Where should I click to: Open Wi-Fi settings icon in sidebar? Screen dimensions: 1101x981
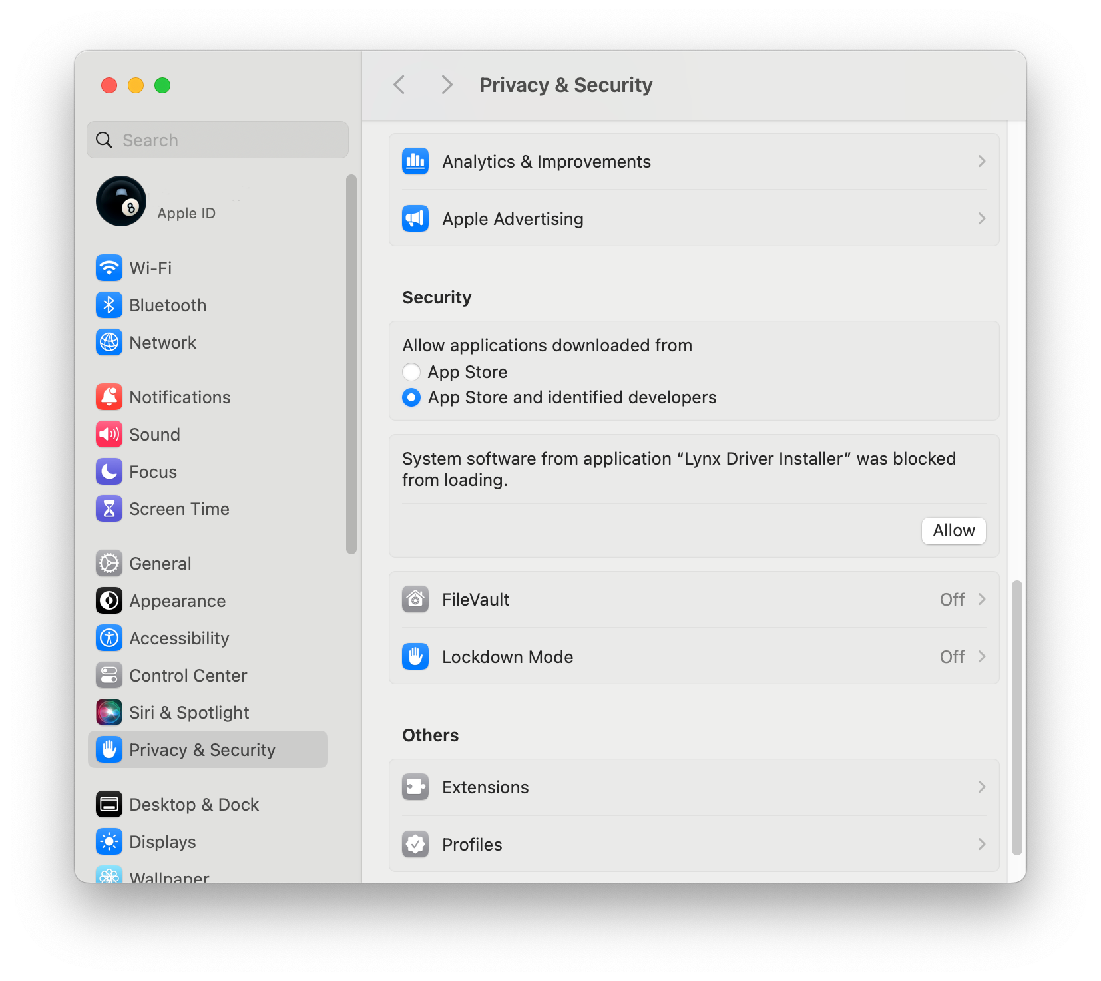click(x=109, y=268)
